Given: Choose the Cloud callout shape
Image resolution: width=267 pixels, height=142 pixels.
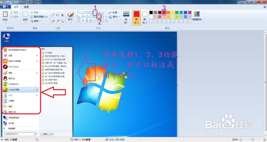Looking at the screenshot, I should [103, 21].
